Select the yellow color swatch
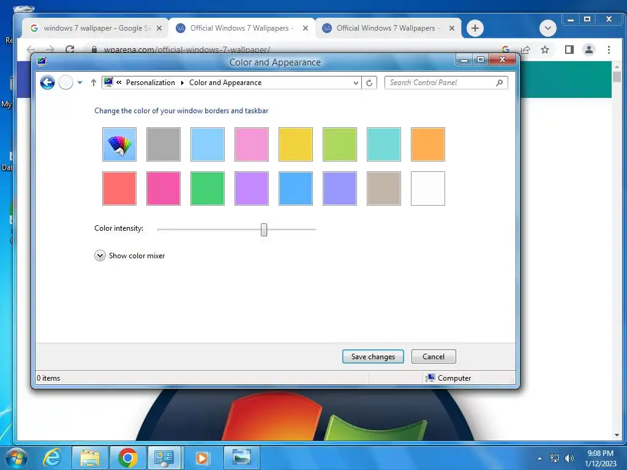627x470 pixels. 296,144
